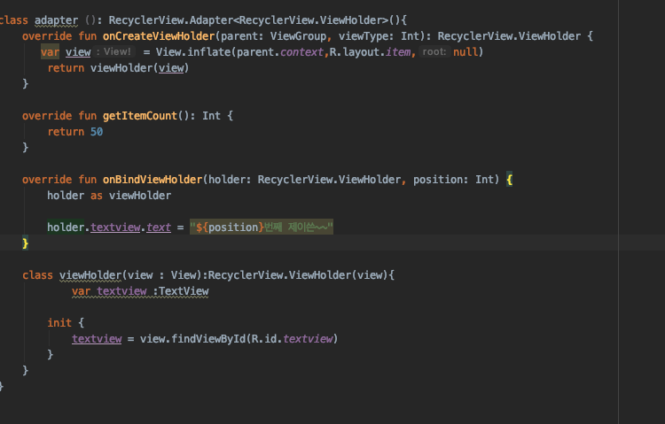Screen dimensions: 665x424
Task: Click the string literal with ${position}
Action: tap(262, 227)
